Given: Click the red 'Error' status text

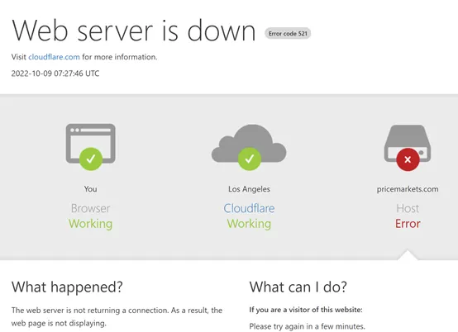Looking at the screenshot, I should point(408,224).
